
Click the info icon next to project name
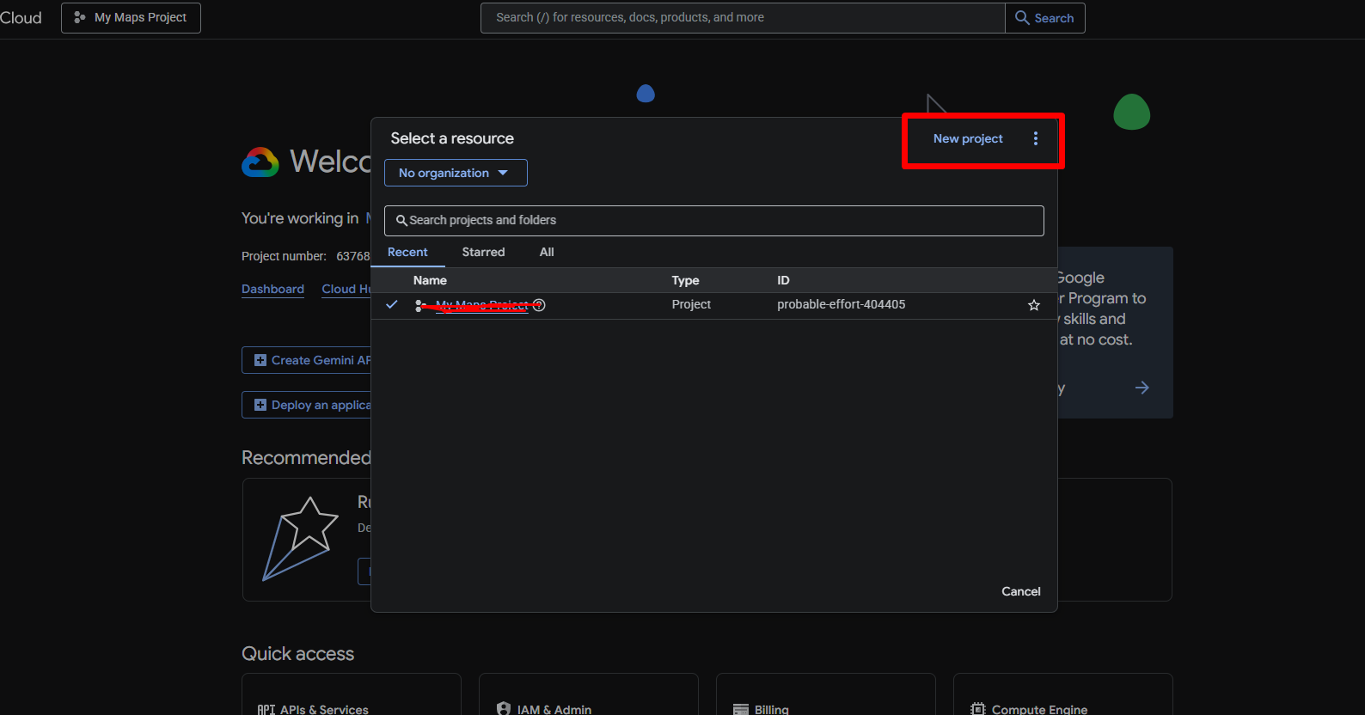(x=539, y=305)
